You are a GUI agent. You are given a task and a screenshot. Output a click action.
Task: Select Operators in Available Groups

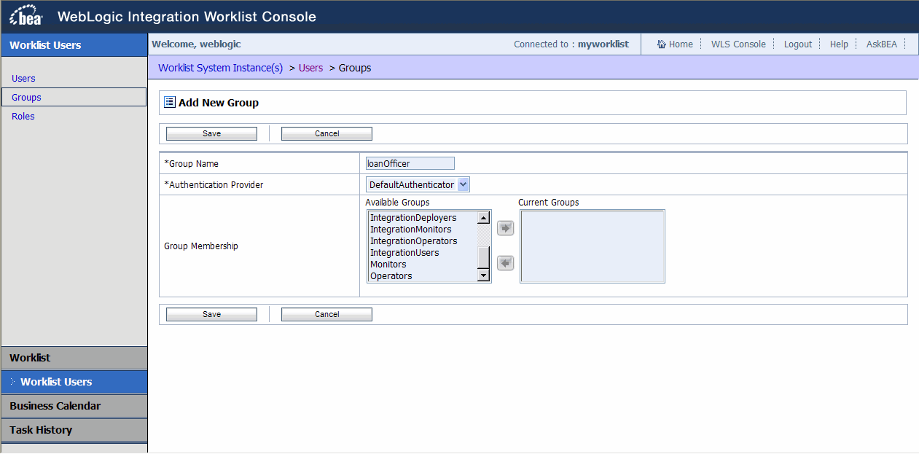(391, 276)
